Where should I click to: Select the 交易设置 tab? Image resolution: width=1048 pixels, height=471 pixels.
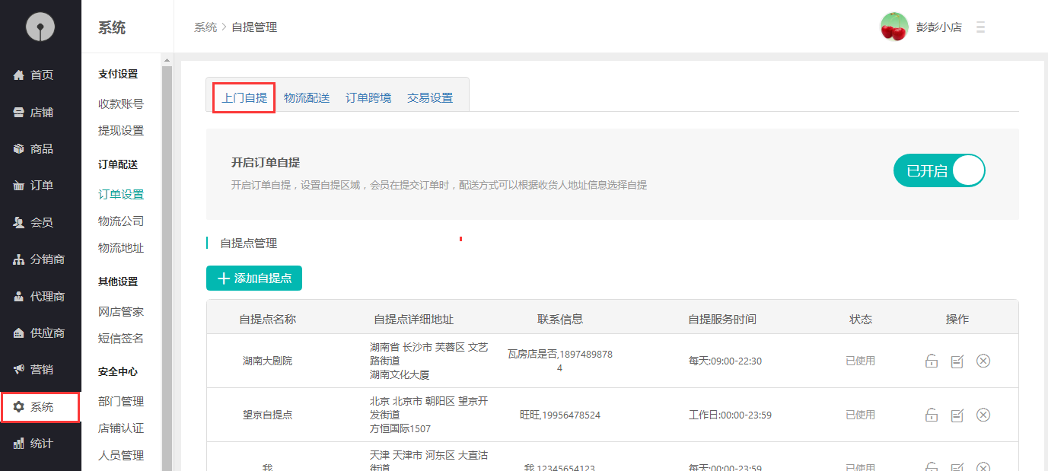430,97
